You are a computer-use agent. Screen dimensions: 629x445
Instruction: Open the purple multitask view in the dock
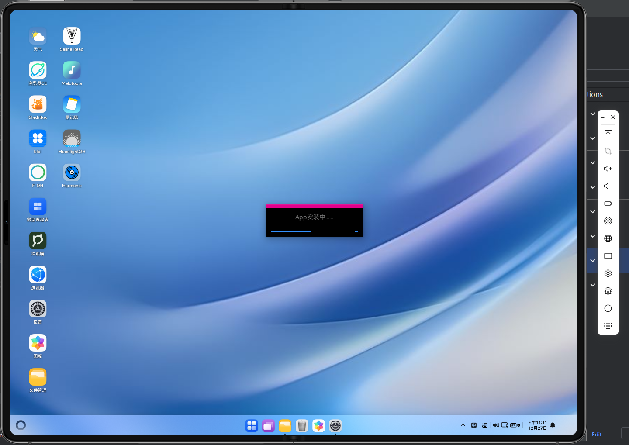coord(268,425)
